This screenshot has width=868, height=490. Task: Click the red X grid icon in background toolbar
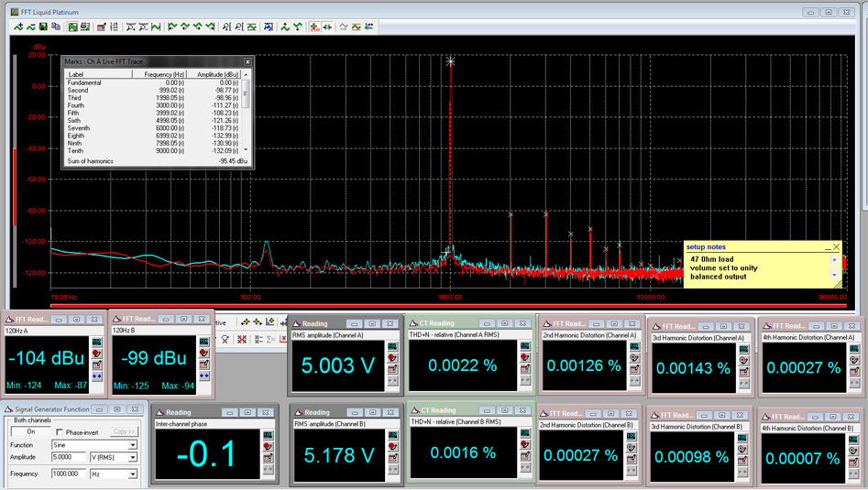pyautogui.click(x=242, y=339)
